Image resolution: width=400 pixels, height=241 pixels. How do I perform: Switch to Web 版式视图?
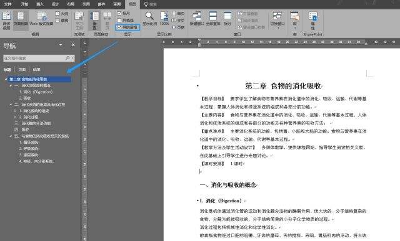pos(42,19)
